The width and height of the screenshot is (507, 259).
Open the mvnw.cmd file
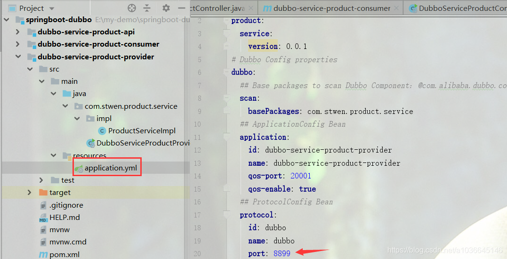[68, 242]
